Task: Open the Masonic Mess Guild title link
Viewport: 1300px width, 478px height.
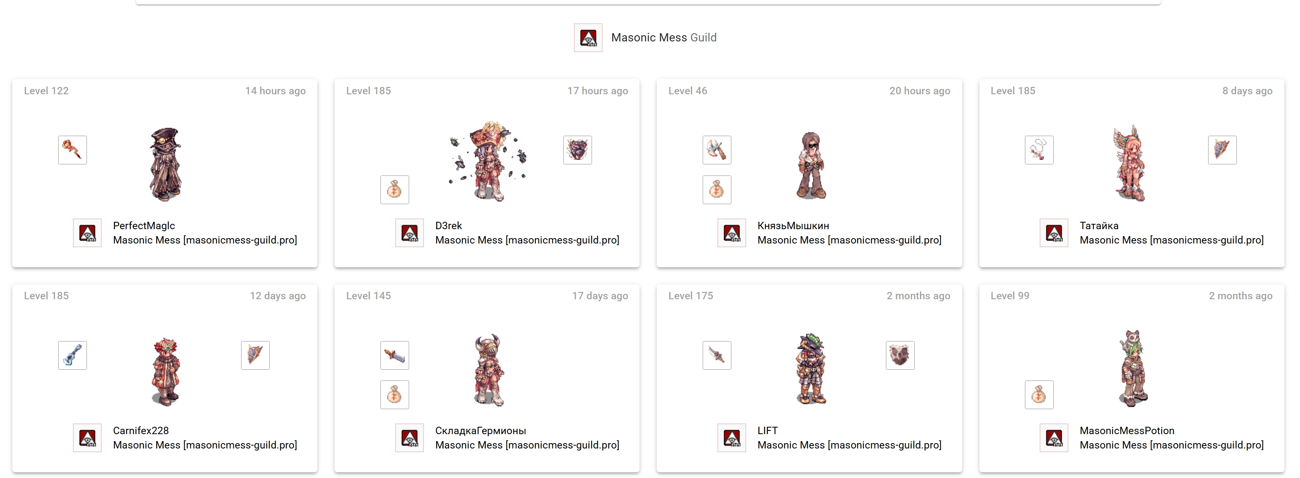Action: pyautogui.click(x=664, y=37)
